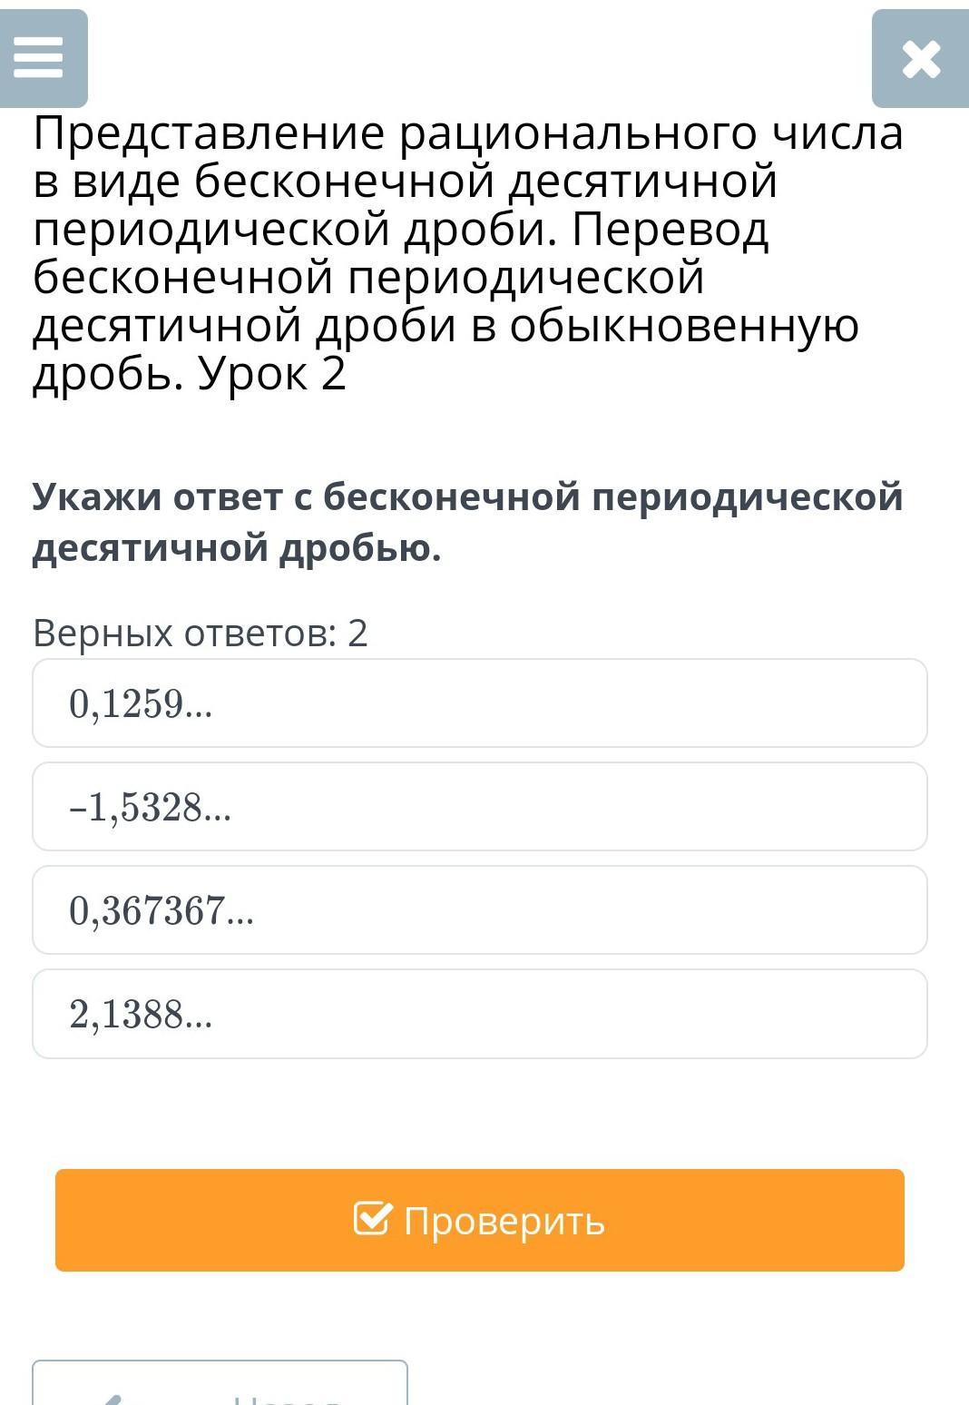Close the lesson with X icon
Screen dimensions: 969x1405
(x=920, y=60)
